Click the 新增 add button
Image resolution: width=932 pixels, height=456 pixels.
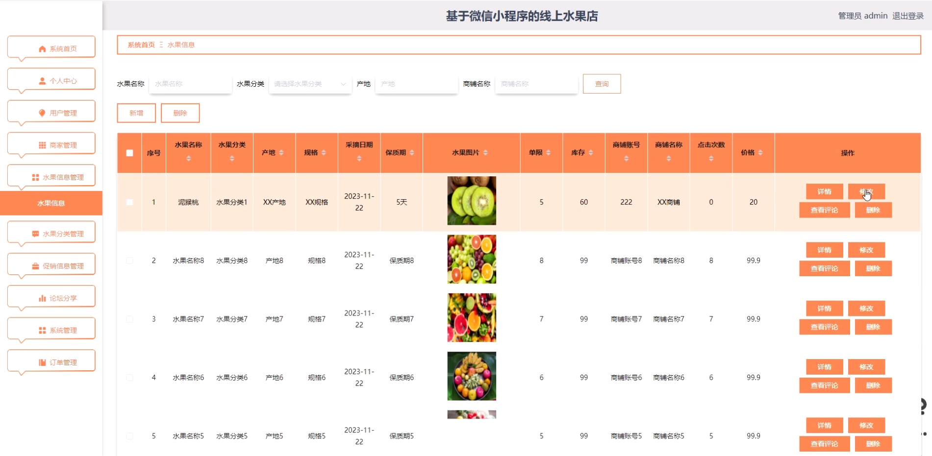pos(136,113)
